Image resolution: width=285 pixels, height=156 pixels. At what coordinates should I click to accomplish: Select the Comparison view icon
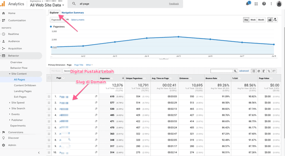[269, 71]
